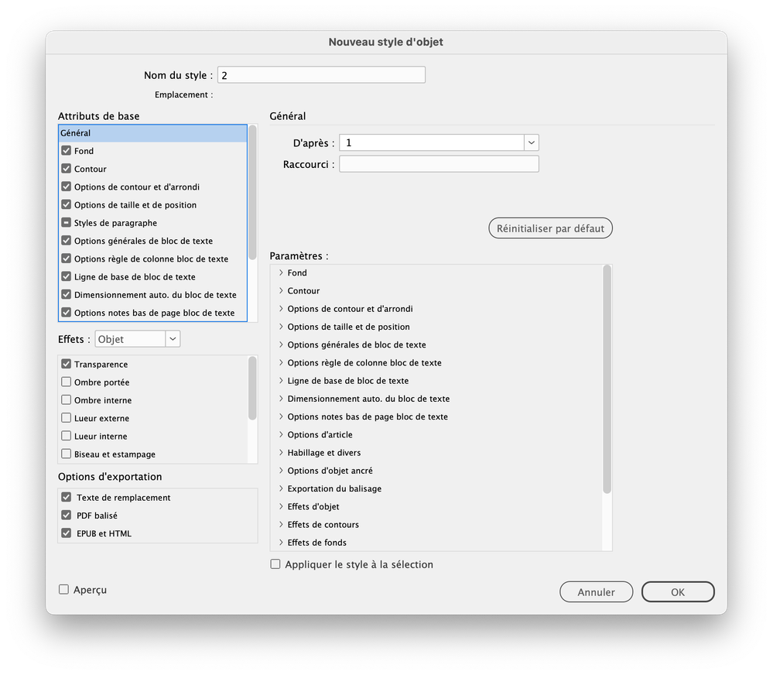Expand Ligne de base de bloc de texte parameters
The height and width of the screenshot is (675, 773).
[281, 381]
